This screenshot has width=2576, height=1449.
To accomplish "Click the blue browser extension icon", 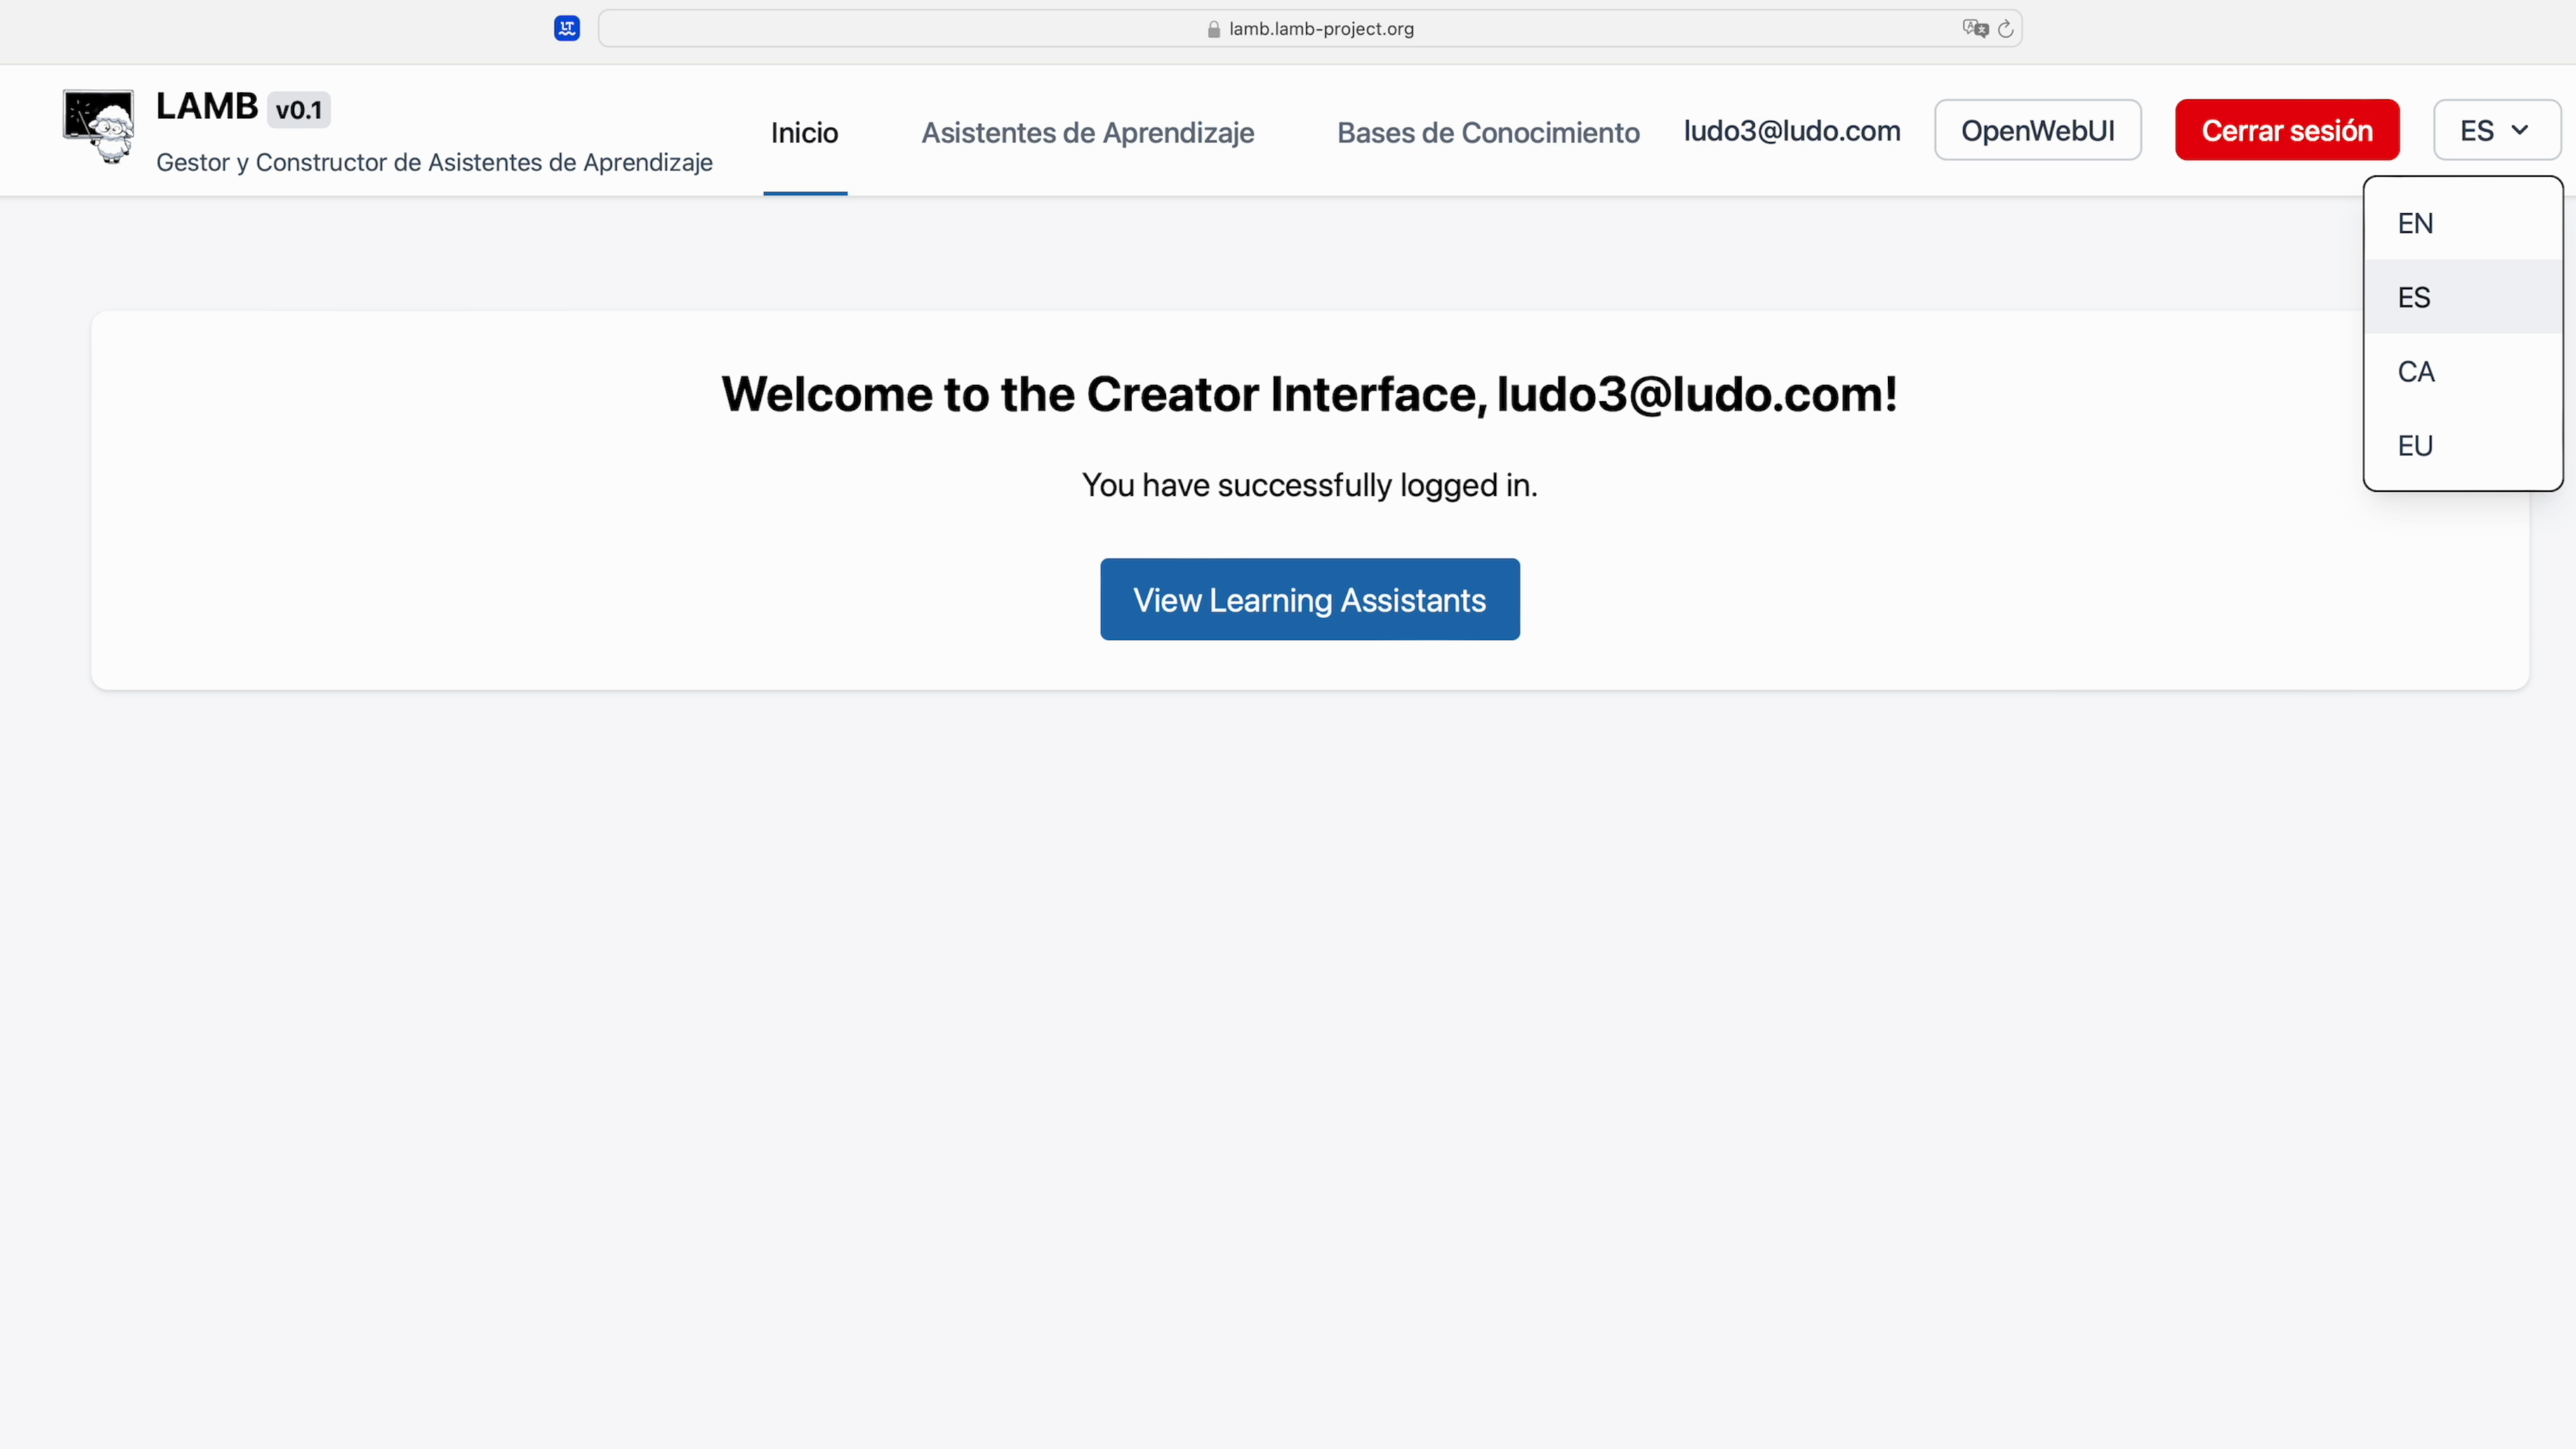I will pos(567,28).
